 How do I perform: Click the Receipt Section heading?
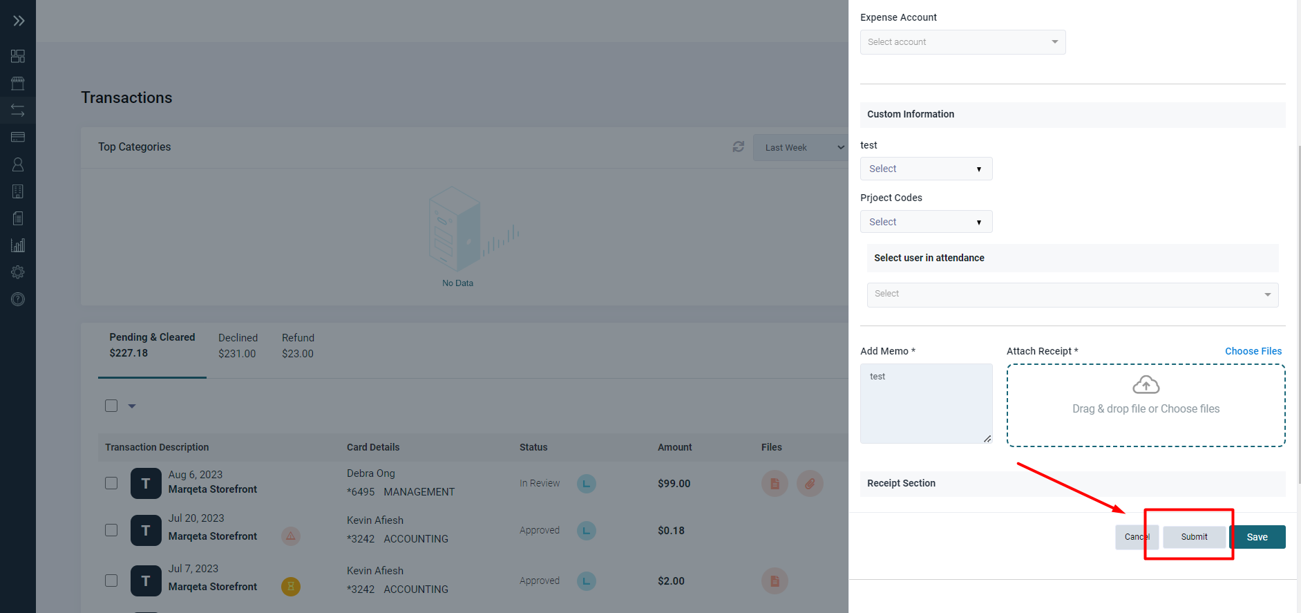click(x=901, y=483)
